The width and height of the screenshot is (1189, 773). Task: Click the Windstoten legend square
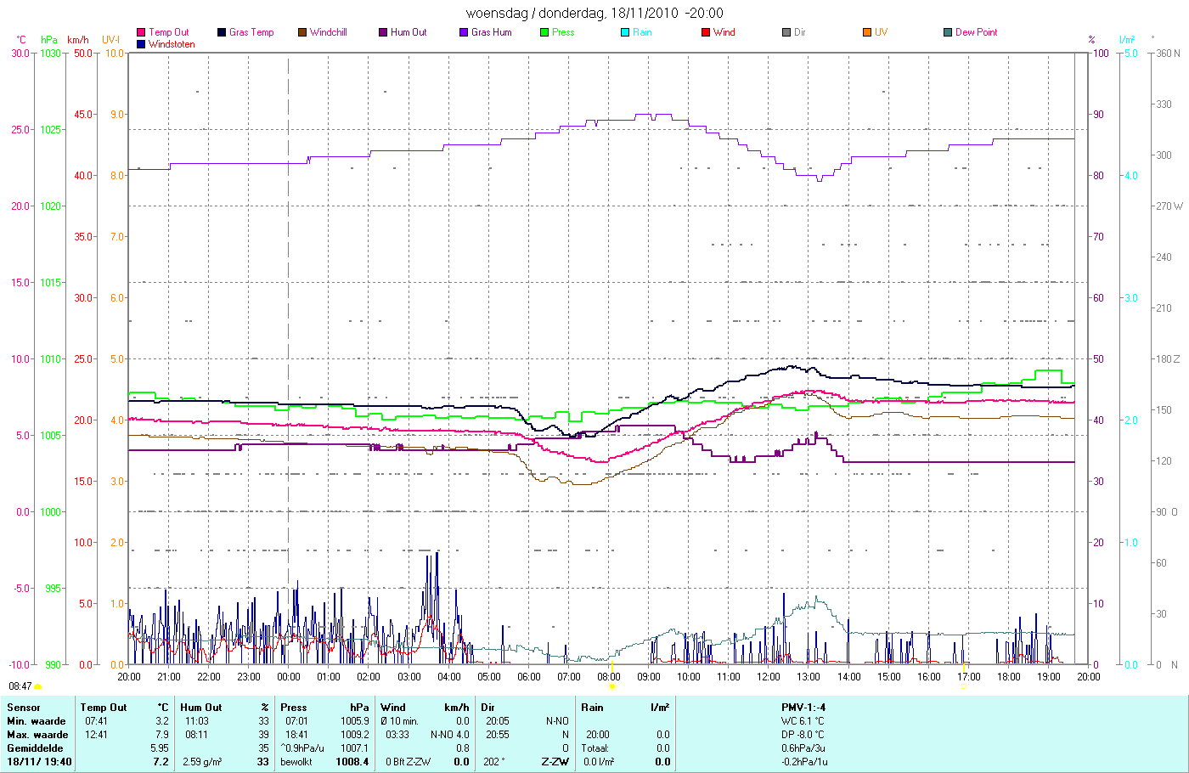tap(141, 44)
